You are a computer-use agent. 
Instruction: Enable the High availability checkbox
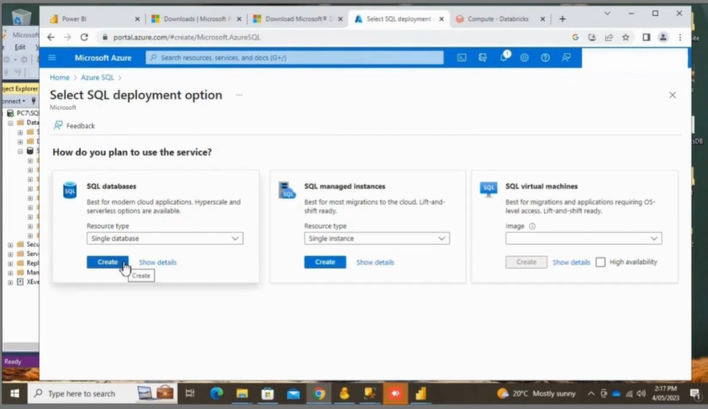click(600, 262)
